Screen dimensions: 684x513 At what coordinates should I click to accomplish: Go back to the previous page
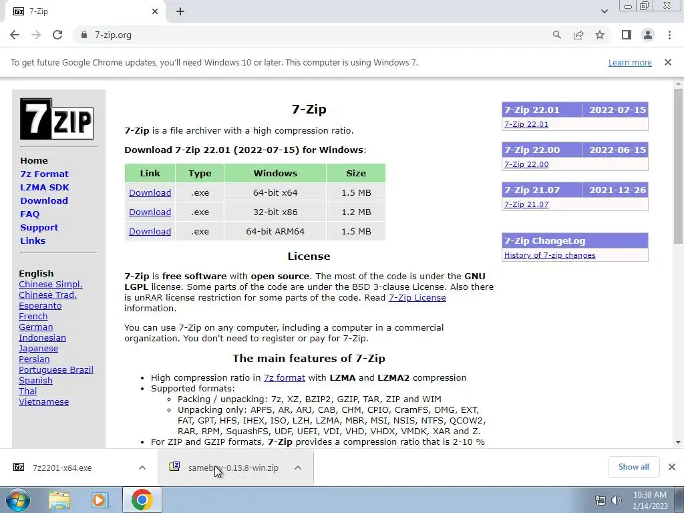click(x=15, y=35)
